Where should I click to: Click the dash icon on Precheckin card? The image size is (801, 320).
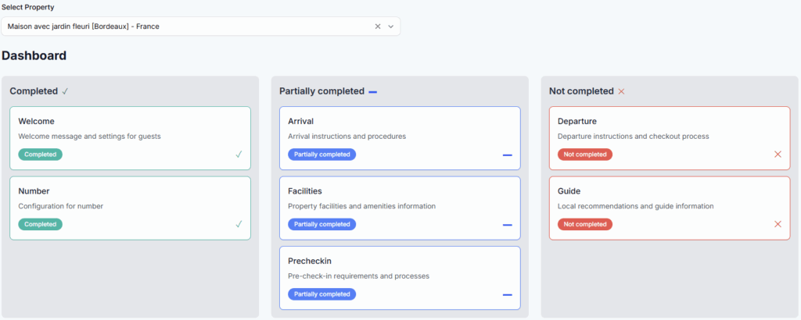(x=508, y=295)
